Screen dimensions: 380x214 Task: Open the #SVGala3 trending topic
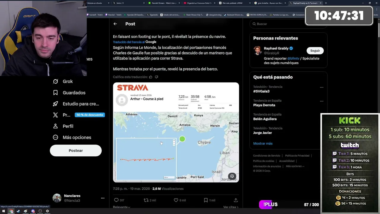[261, 91]
